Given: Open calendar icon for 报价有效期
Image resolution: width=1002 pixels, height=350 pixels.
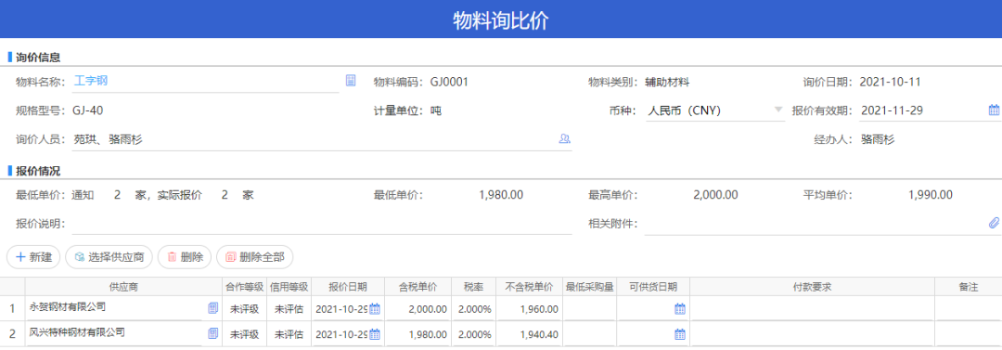Looking at the screenshot, I should click(994, 110).
